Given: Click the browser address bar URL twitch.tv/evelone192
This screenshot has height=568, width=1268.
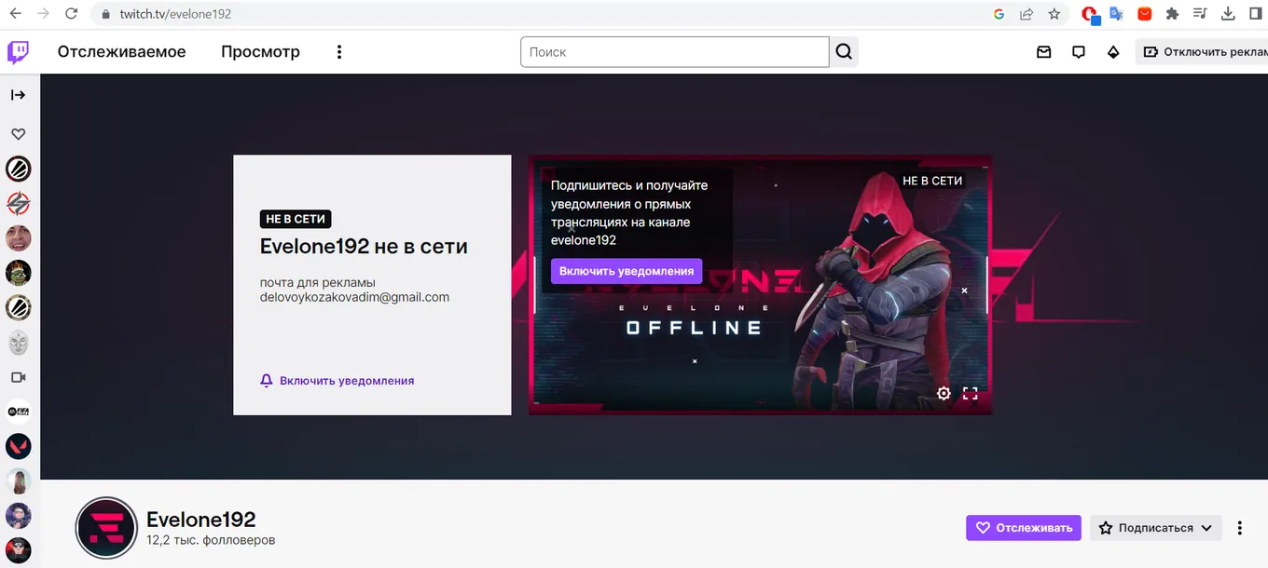Looking at the screenshot, I should click(175, 14).
